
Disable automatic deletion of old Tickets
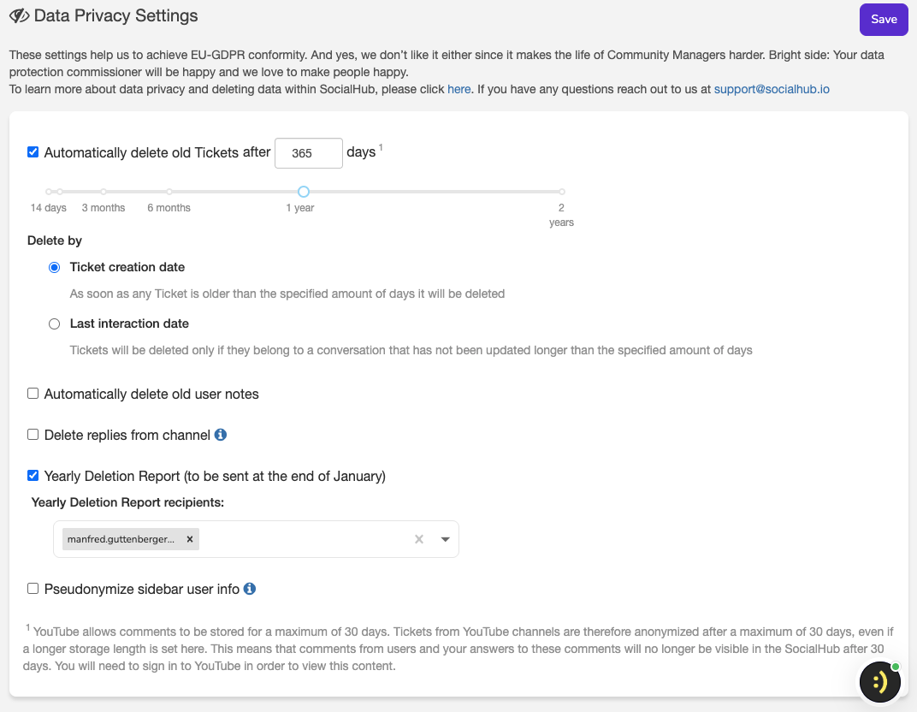pos(33,152)
